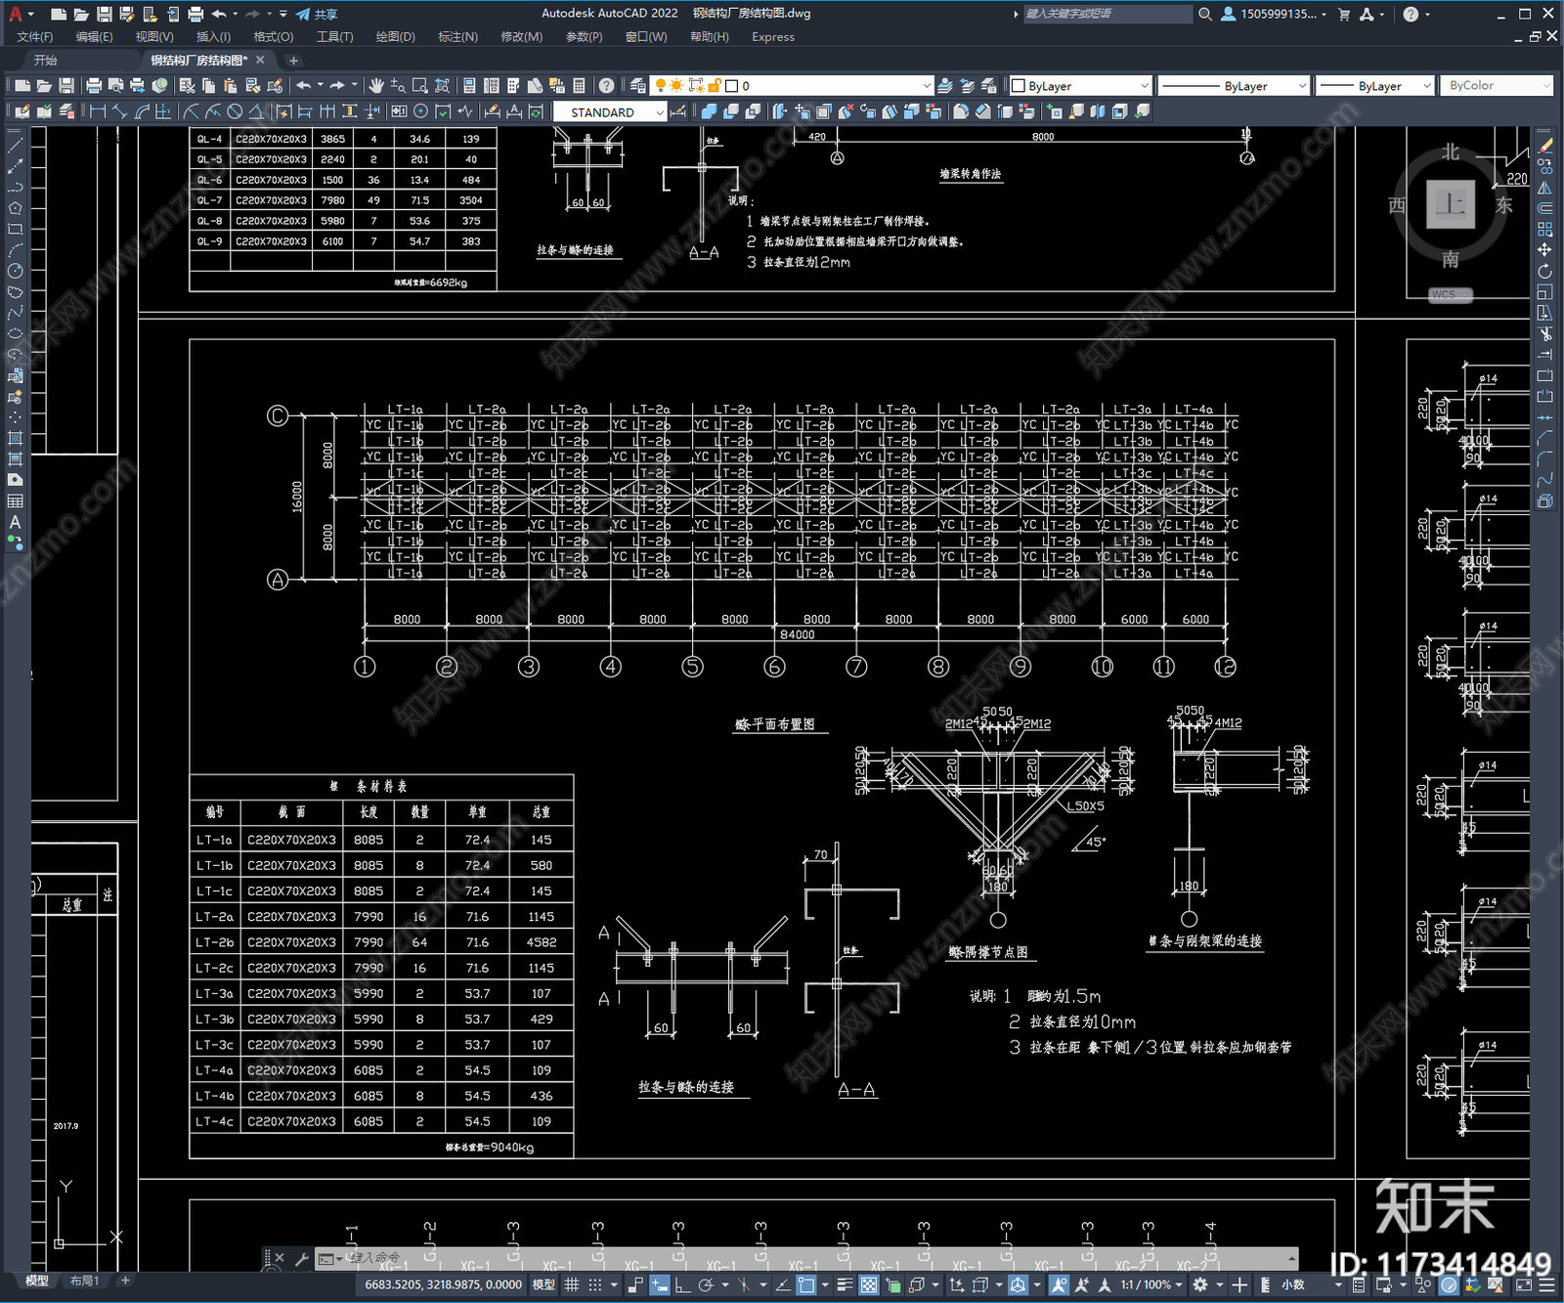Click the 模型 model space button in status bar

pos(543,1284)
